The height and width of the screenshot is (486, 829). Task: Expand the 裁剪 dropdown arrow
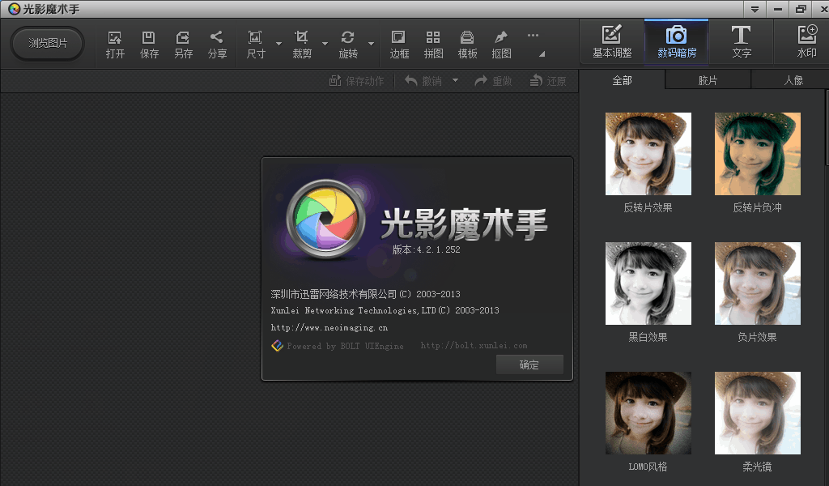[x=325, y=44]
